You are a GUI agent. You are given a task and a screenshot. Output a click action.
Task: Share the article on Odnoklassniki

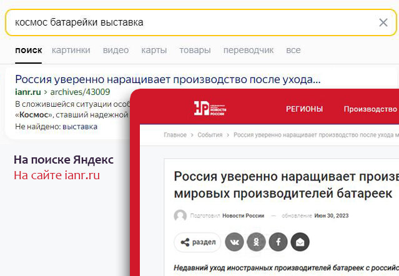point(256,242)
